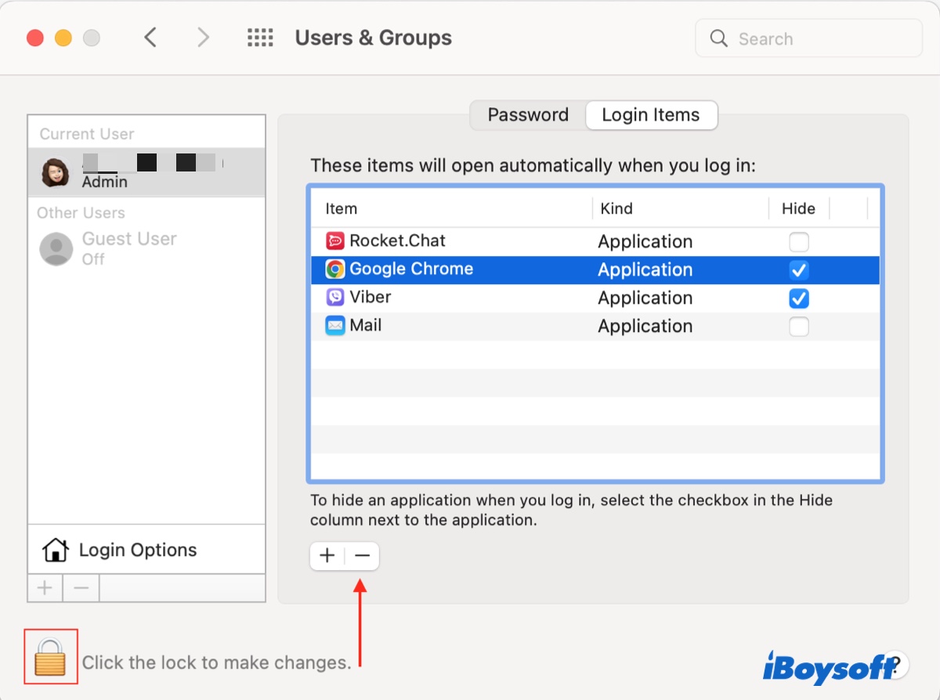Image resolution: width=940 pixels, height=700 pixels.
Task: Click the remove user minus button
Action: coord(81,588)
